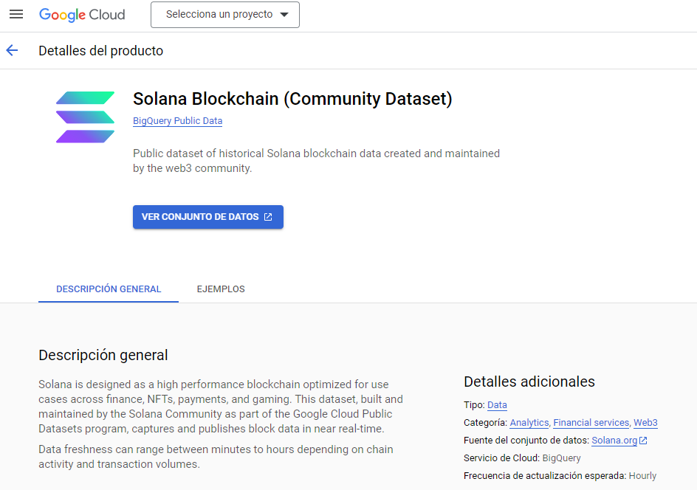Click the Google Cloud logo
This screenshot has width=697, height=490.
[82, 15]
